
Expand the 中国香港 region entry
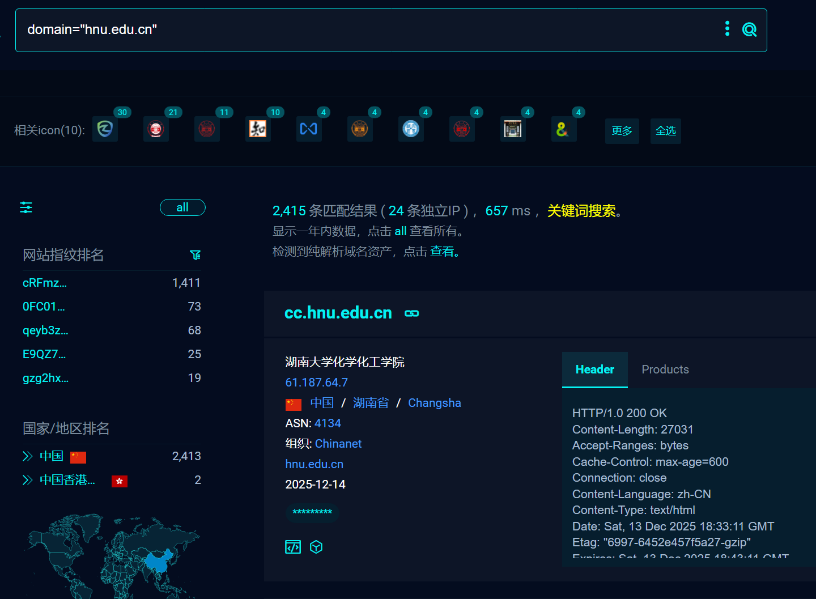(x=27, y=480)
